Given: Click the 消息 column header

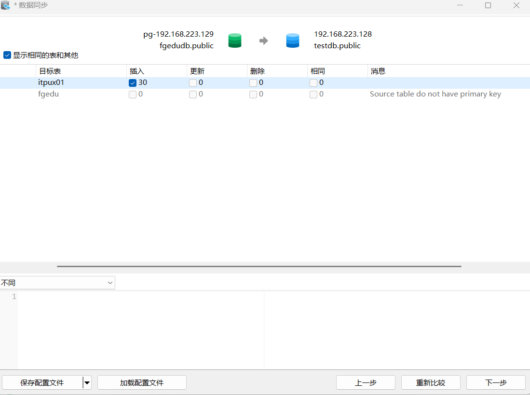Looking at the screenshot, I should [378, 71].
